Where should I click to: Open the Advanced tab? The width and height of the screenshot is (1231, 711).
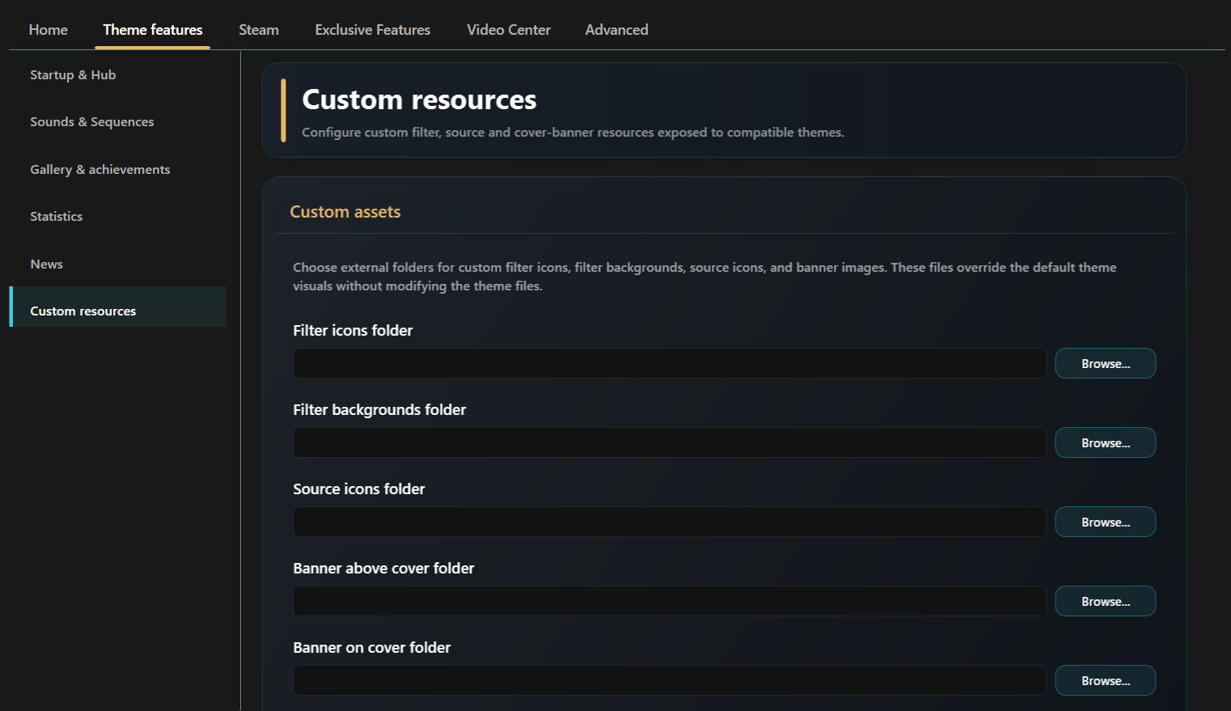[617, 30]
